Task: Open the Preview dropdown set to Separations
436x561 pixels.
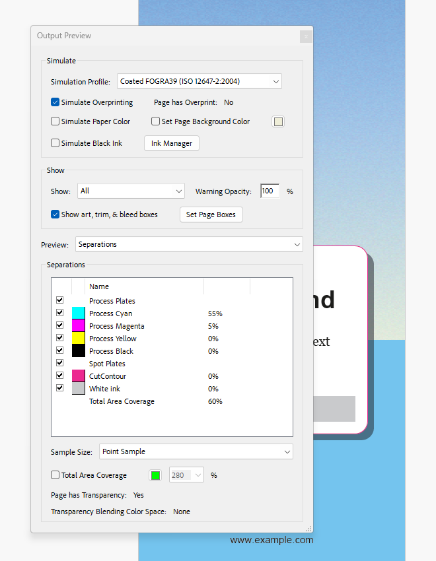Action: (x=189, y=244)
